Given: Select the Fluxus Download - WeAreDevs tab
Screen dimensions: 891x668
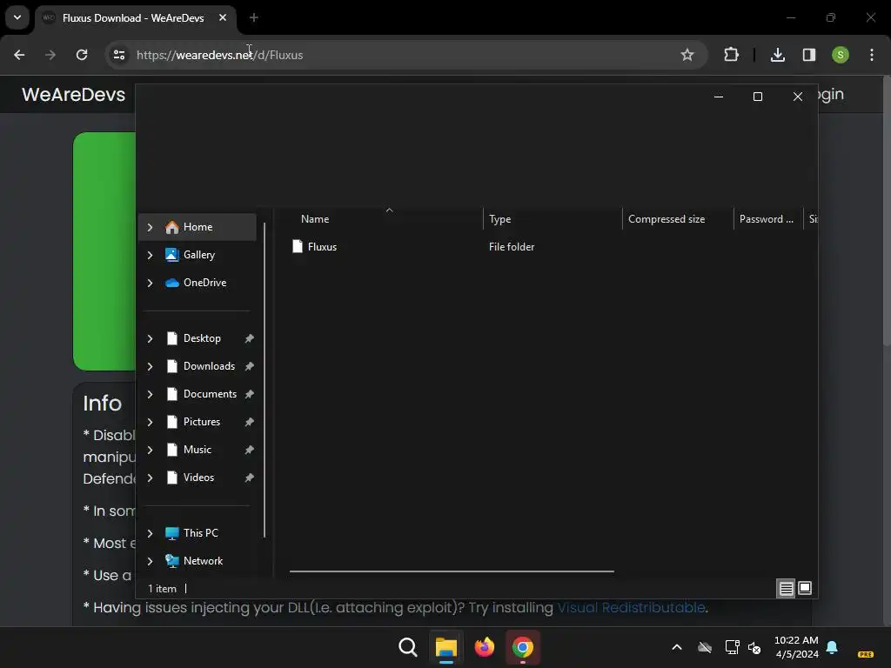Looking at the screenshot, I should click(133, 17).
